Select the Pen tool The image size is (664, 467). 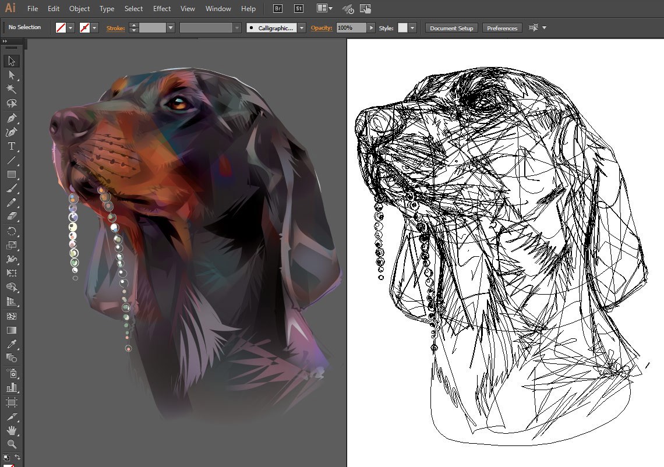tap(12, 118)
